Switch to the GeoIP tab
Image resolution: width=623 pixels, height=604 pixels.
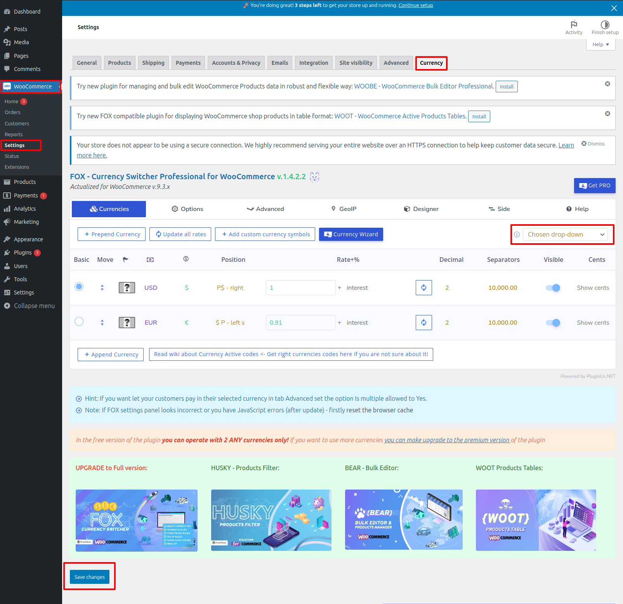click(x=344, y=209)
